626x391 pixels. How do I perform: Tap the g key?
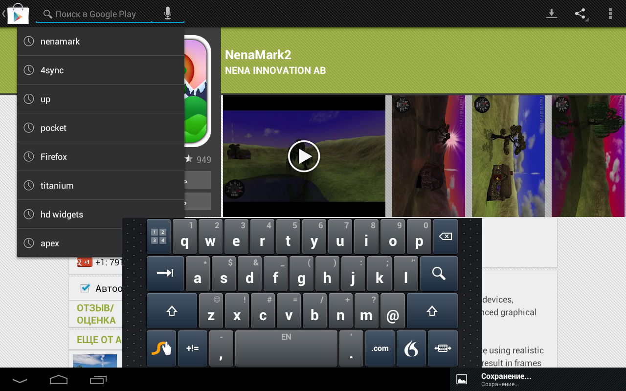coord(301,274)
